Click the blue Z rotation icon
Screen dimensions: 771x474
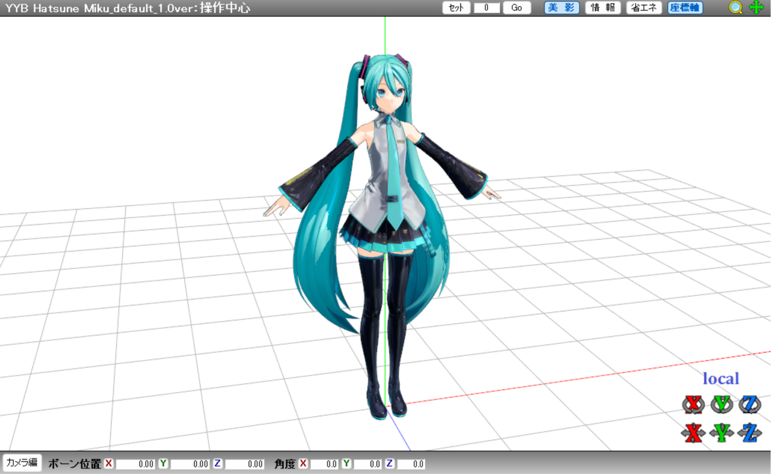[x=750, y=405]
